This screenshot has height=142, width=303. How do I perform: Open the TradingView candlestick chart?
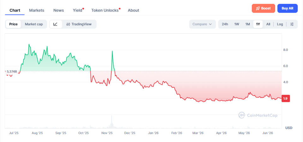(x=79, y=24)
